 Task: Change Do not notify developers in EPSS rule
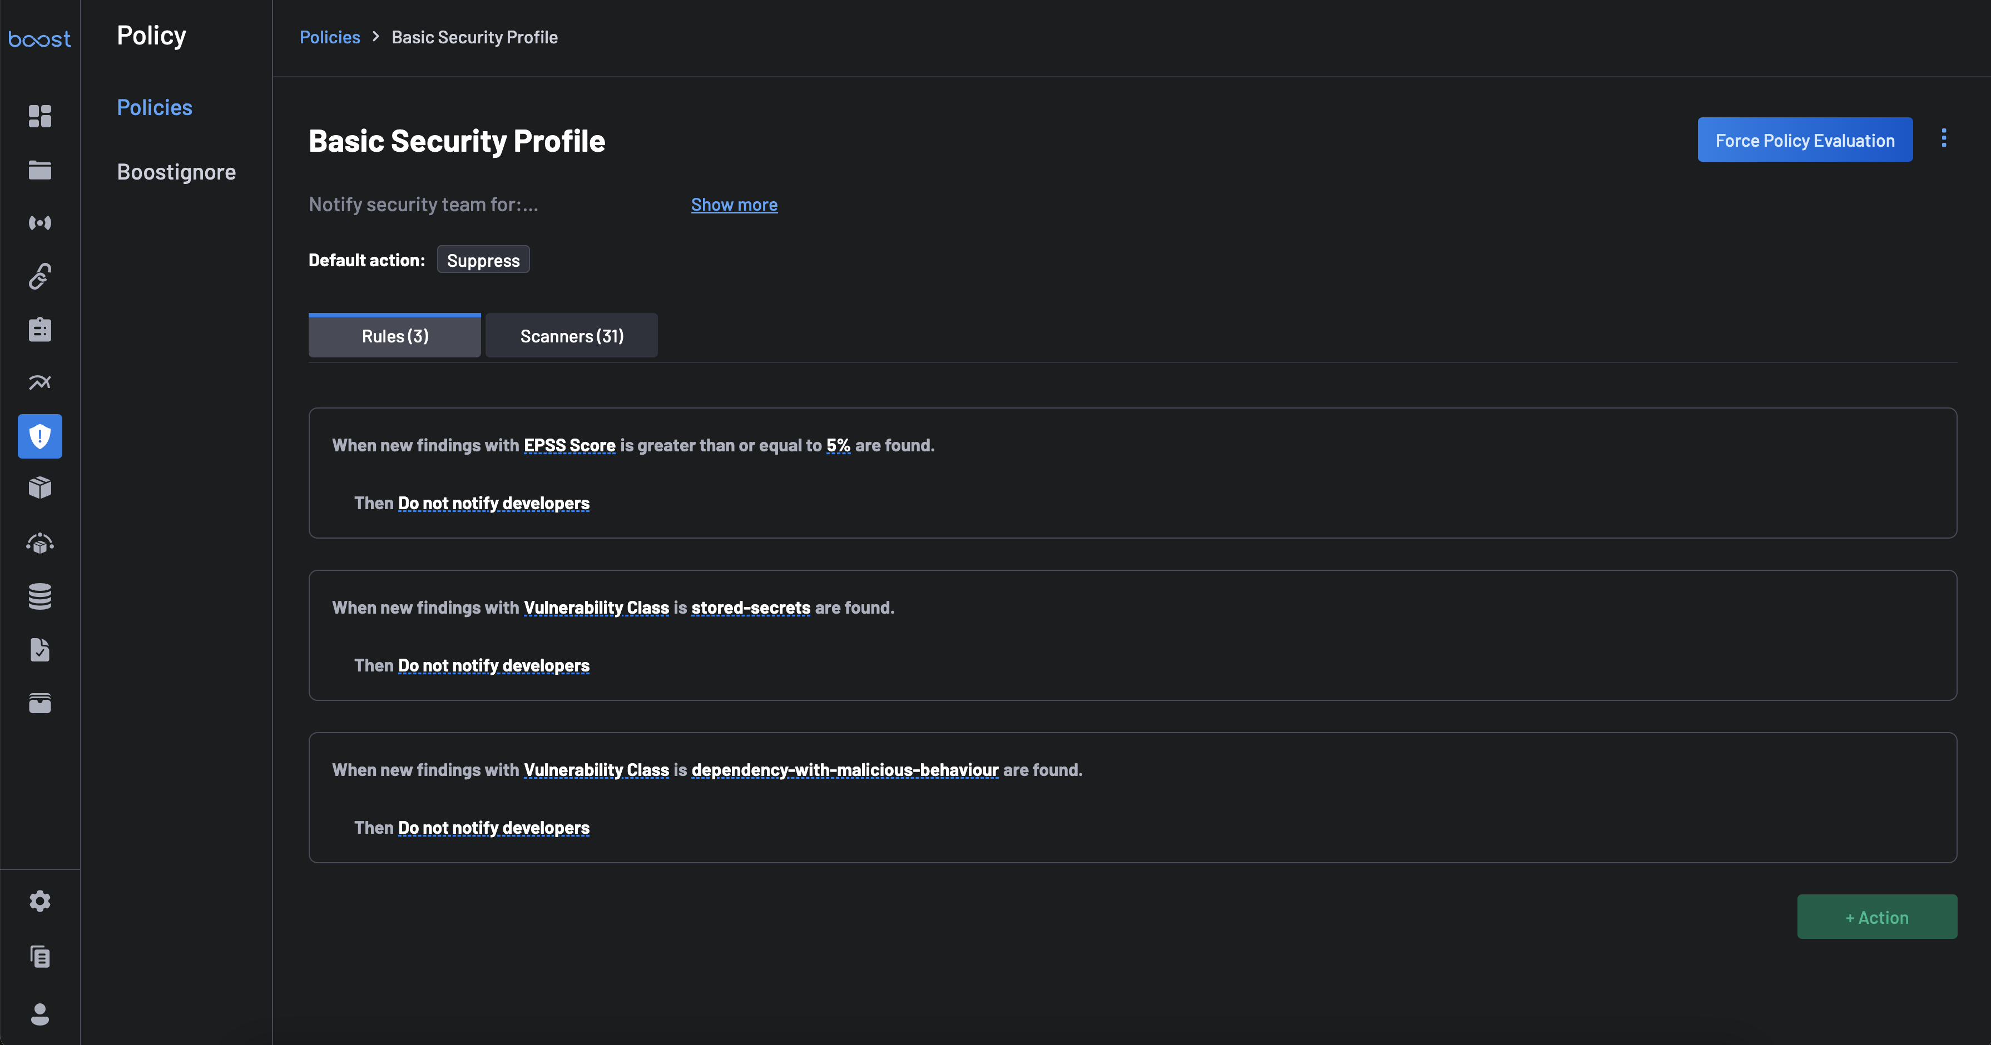[493, 504]
